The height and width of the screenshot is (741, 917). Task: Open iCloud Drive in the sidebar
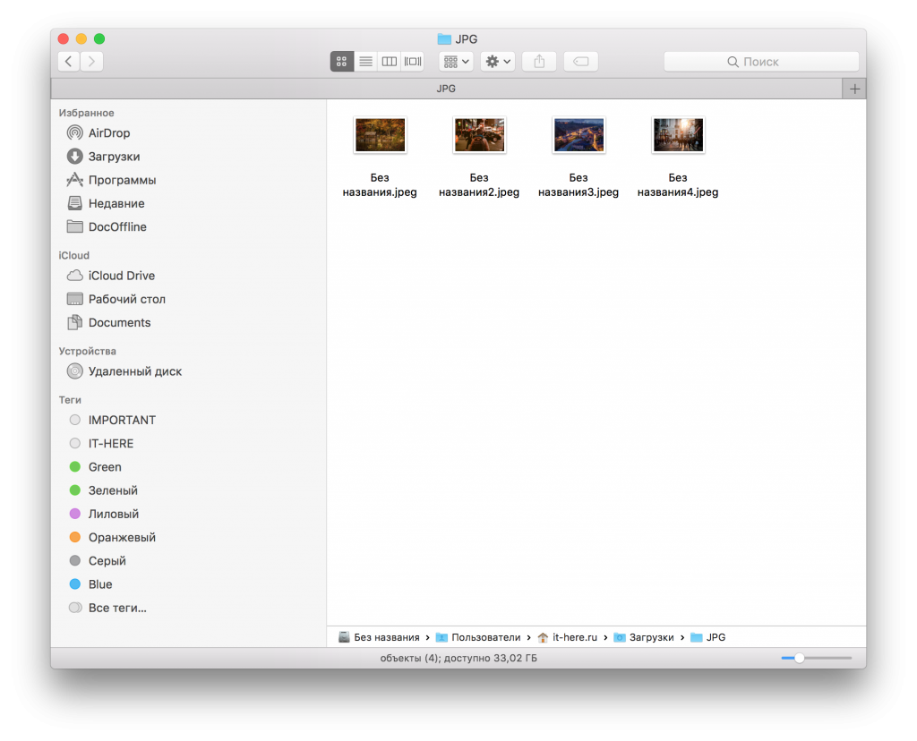tap(121, 276)
